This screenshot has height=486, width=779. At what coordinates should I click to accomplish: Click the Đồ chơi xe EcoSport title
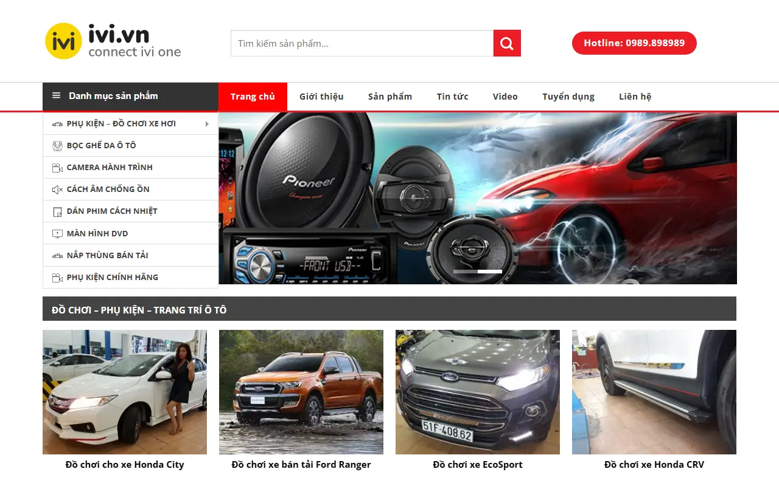point(478,465)
